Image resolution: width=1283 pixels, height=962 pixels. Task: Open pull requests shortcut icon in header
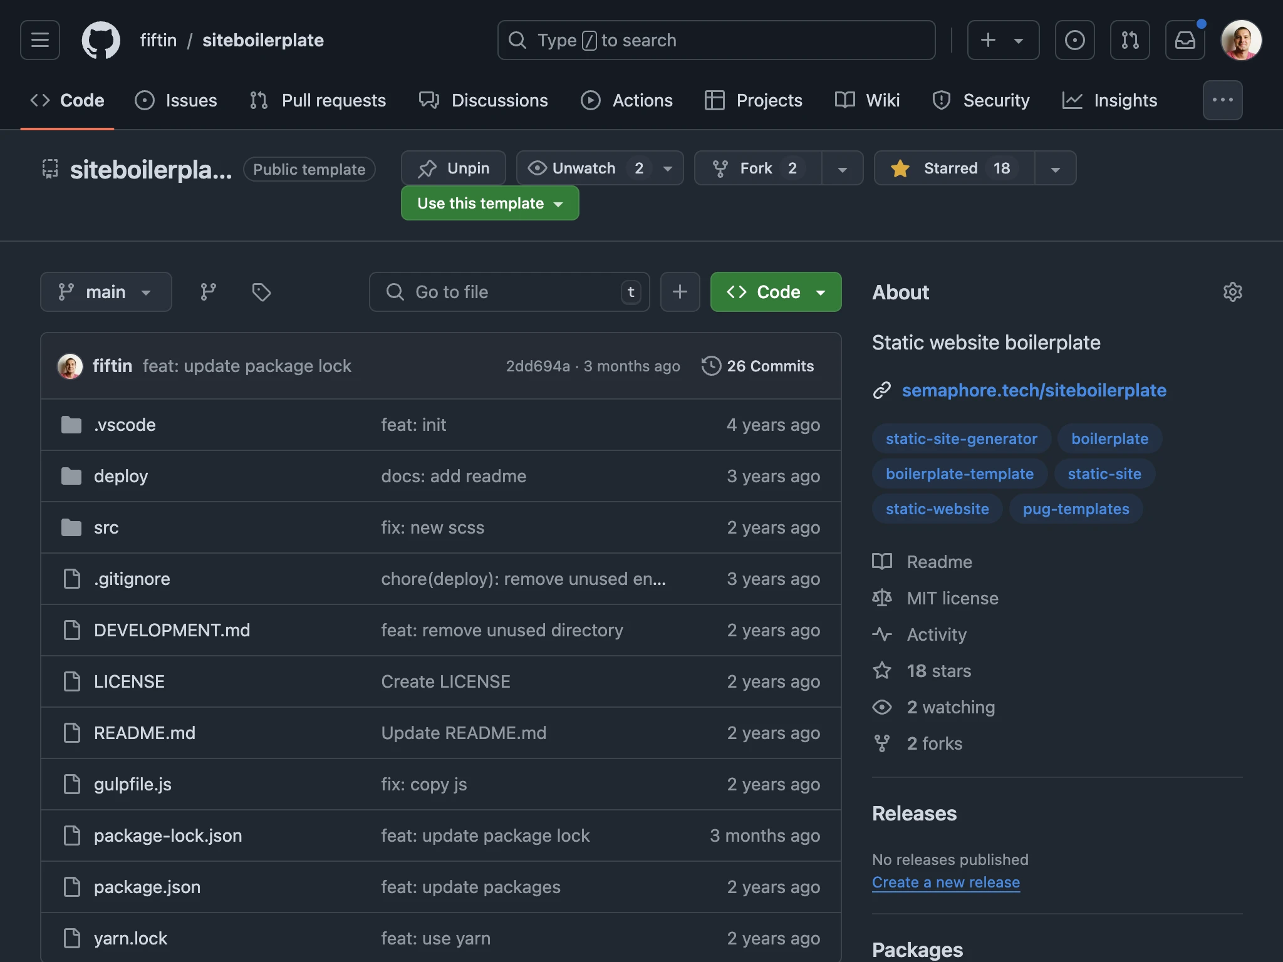(x=1130, y=40)
